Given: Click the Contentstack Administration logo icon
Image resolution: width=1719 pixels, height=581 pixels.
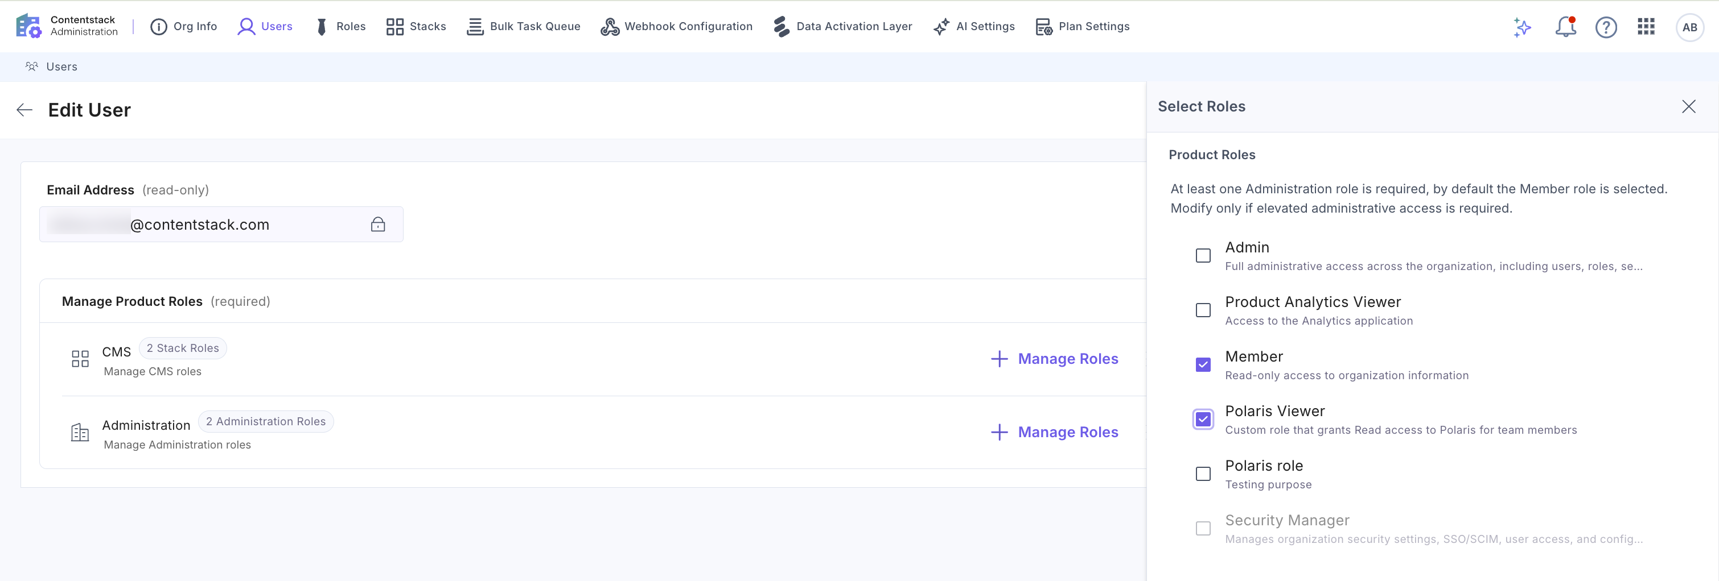Looking at the screenshot, I should pyautogui.click(x=28, y=26).
